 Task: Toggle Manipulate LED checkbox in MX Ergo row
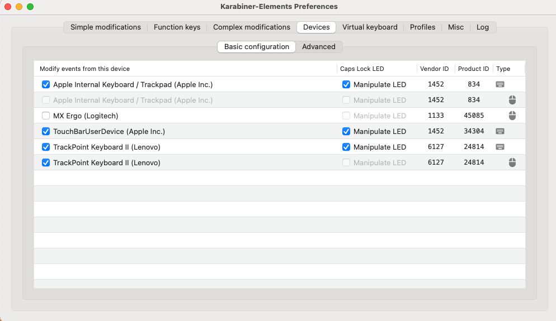(x=346, y=116)
